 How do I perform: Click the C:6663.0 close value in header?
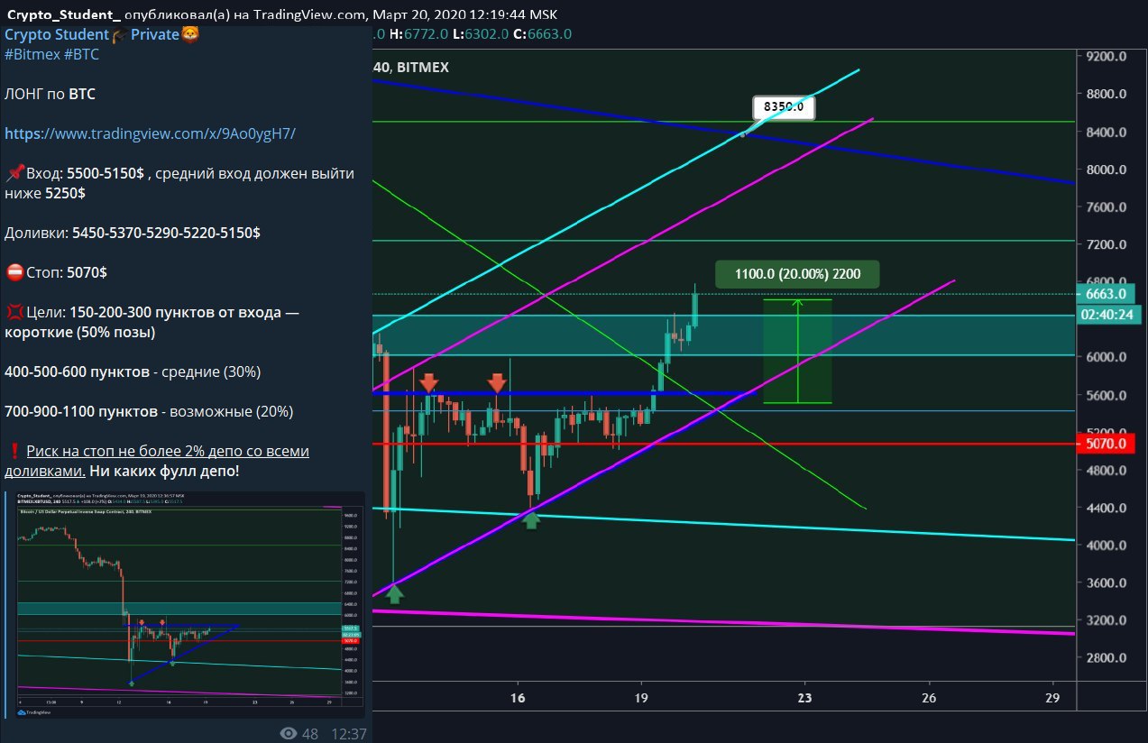542,34
